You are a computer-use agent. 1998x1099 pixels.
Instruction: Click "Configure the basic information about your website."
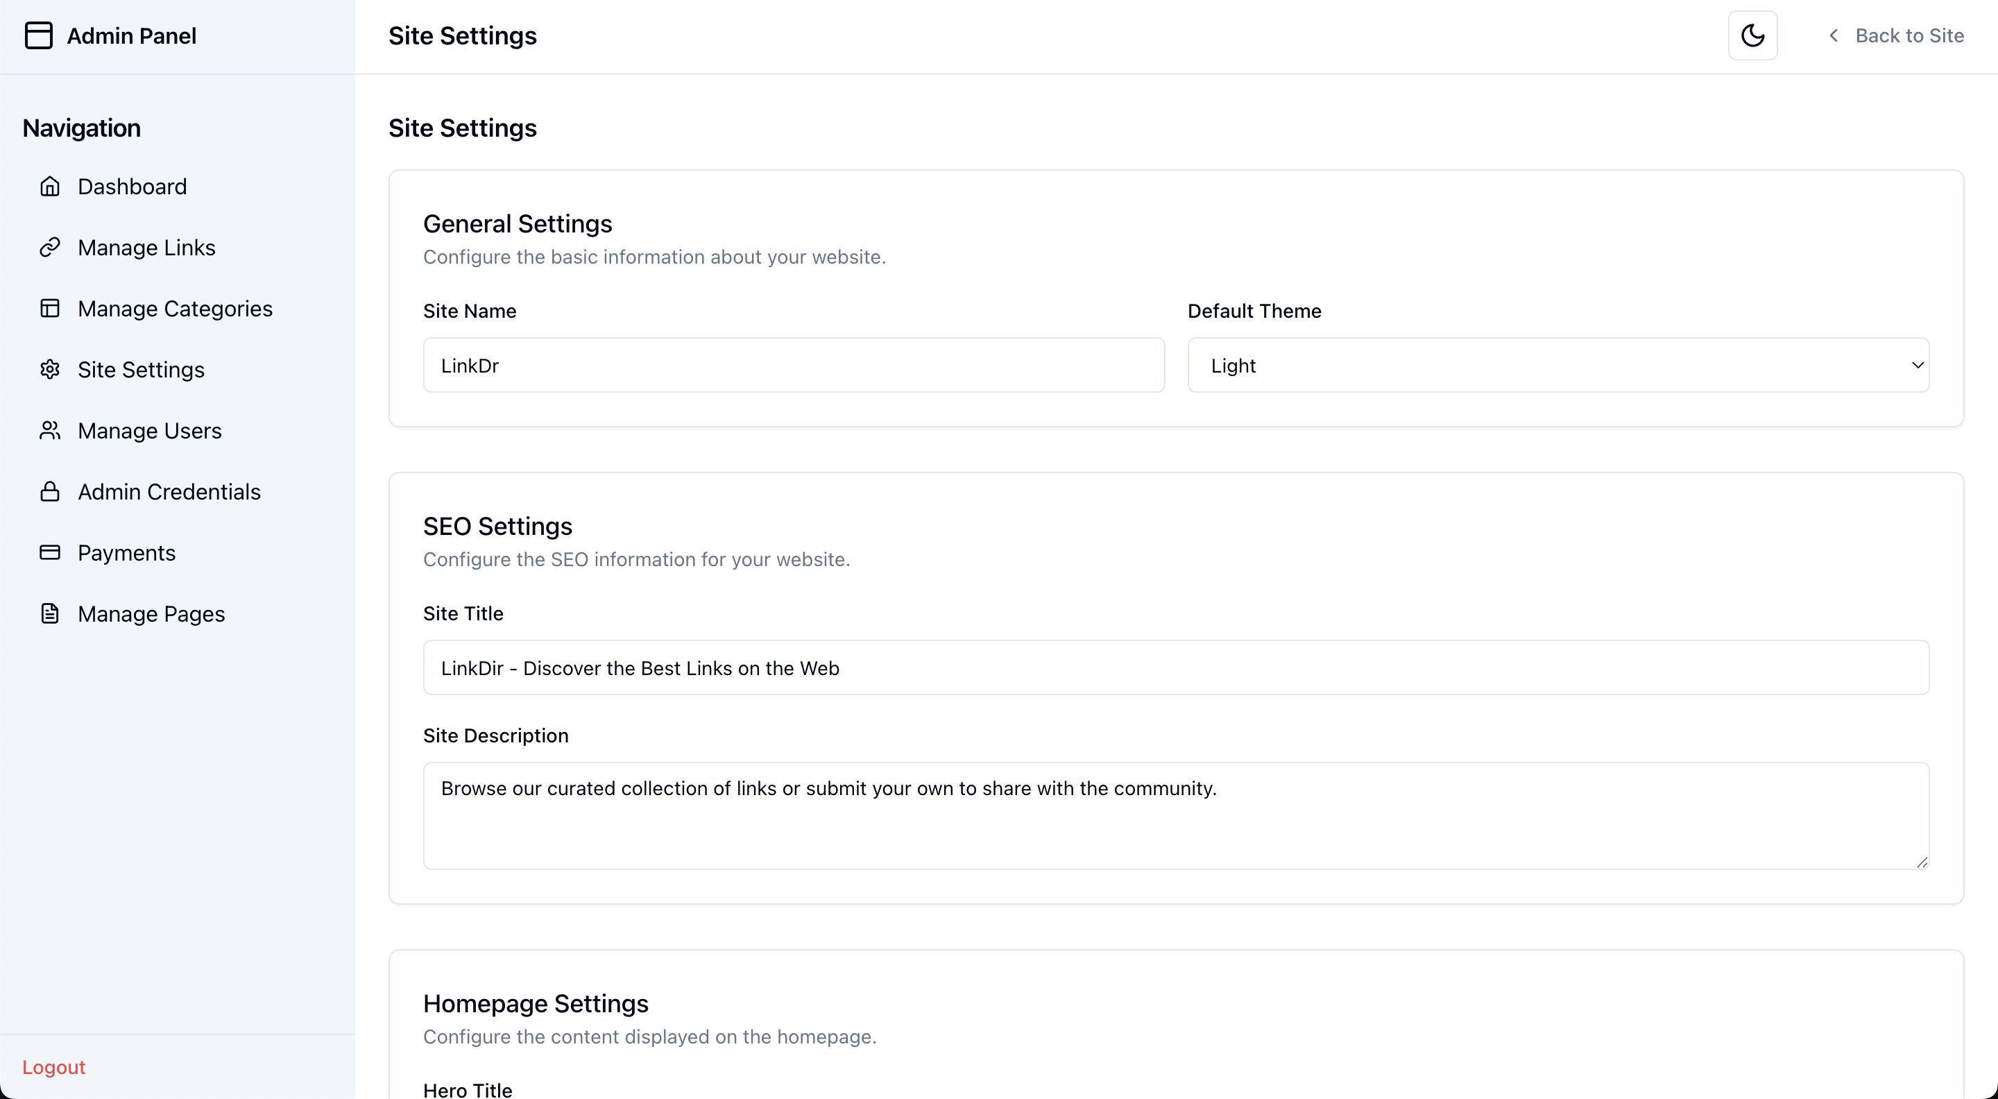(x=654, y=257)
